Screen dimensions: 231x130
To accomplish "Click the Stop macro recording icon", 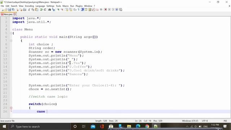I will [x=109, y=10].
